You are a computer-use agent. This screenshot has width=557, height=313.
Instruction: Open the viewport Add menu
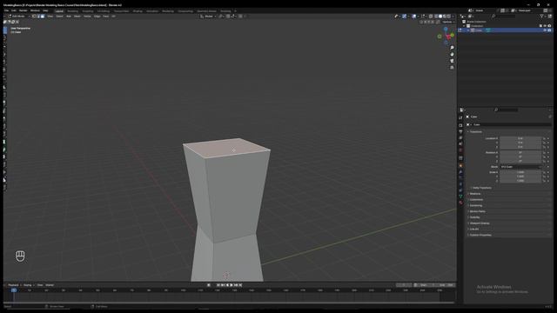[69, 17]
